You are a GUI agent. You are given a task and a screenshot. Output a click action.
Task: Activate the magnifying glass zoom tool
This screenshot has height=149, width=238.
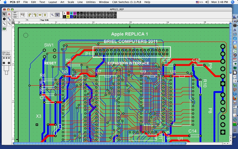coord(52,15)
